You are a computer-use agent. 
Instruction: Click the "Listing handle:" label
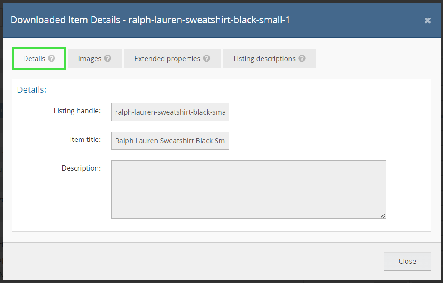(x=77, y=111)
